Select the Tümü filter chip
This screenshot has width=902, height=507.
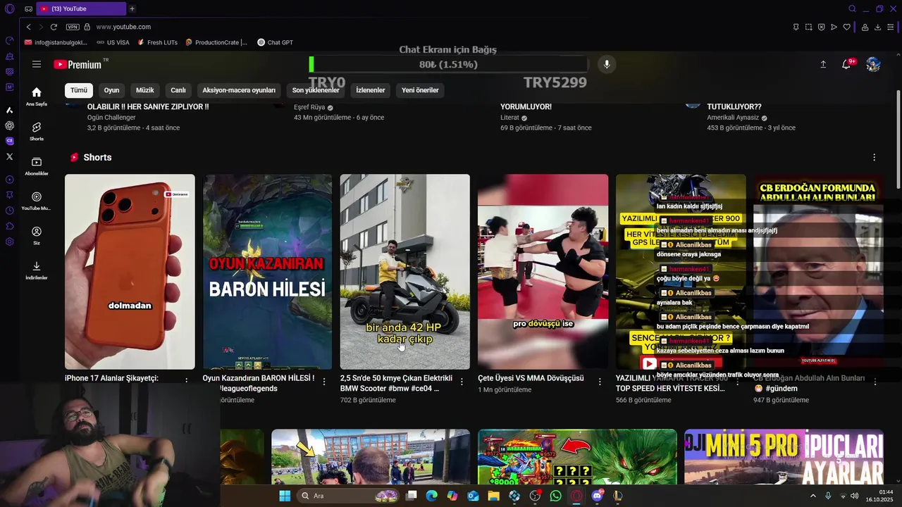pos(79,90)
